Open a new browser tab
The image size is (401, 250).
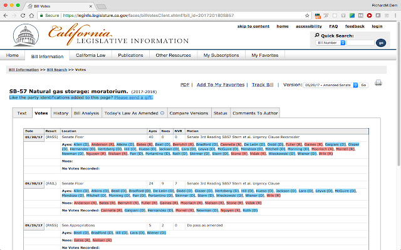(102, 6)
